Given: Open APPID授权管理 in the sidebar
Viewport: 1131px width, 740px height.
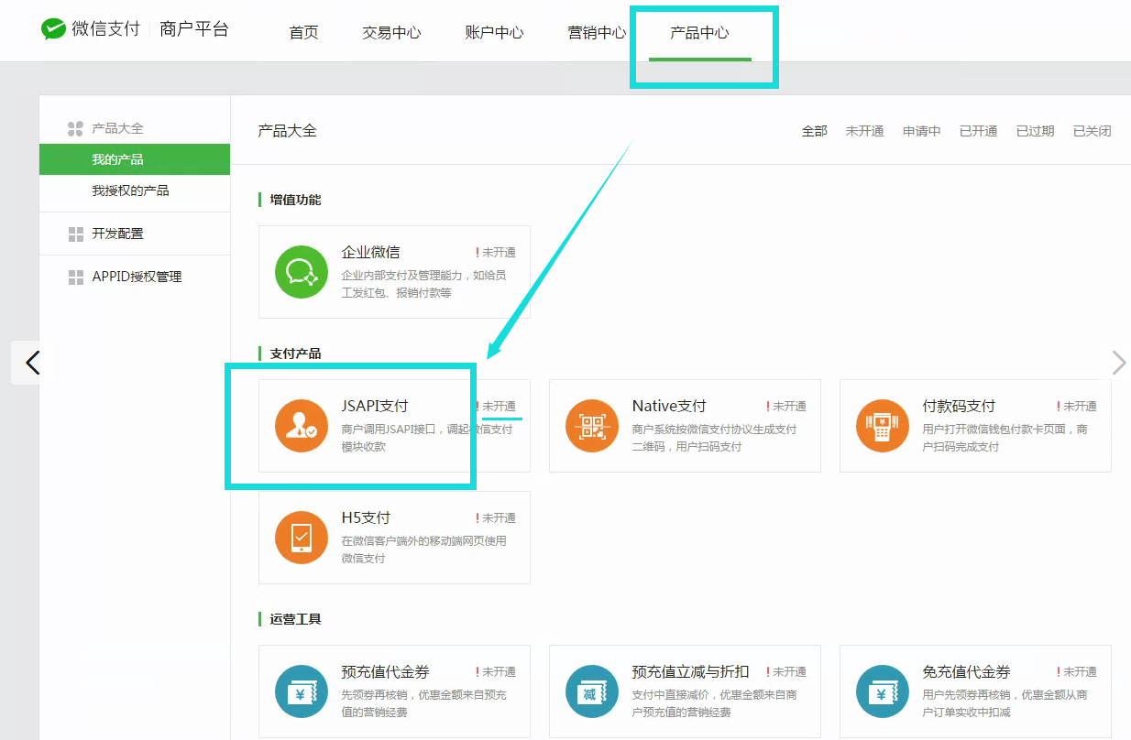Looking at the screenshot, I should [135, 277].
